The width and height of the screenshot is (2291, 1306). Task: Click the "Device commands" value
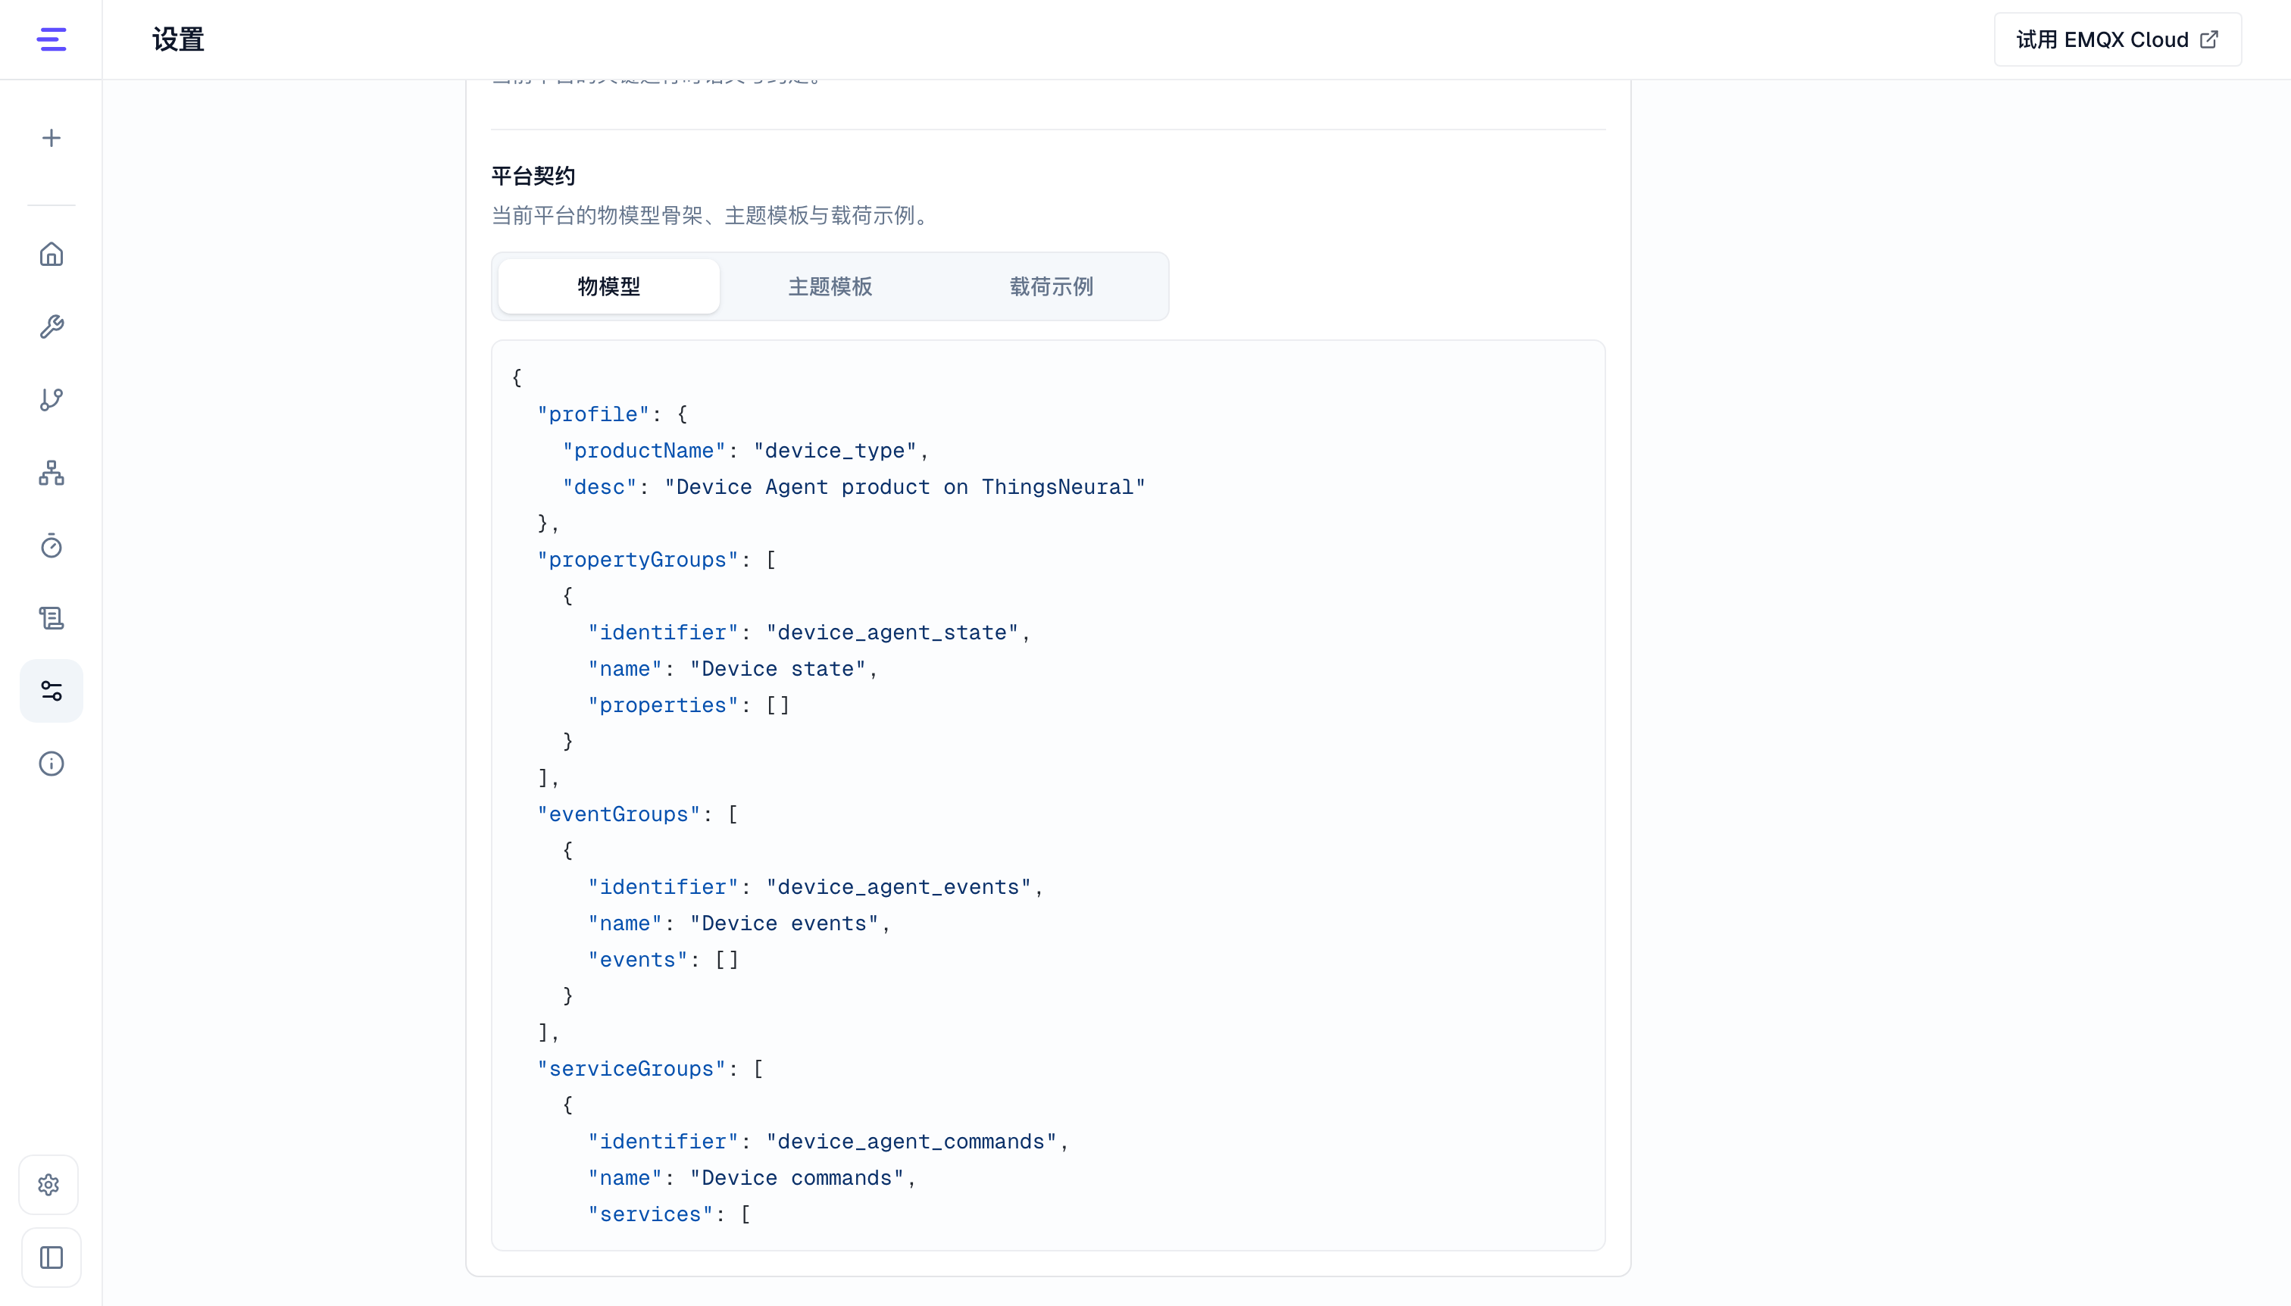click(796, 1178)
